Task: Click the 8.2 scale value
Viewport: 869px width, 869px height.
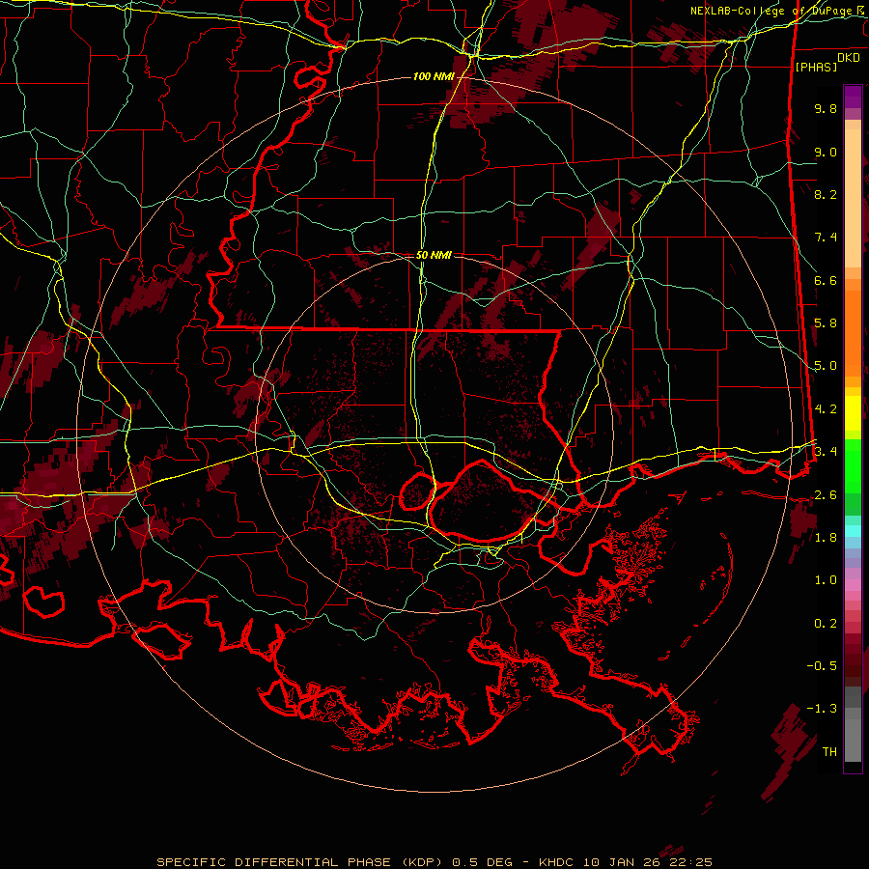Action: point(826,194)
